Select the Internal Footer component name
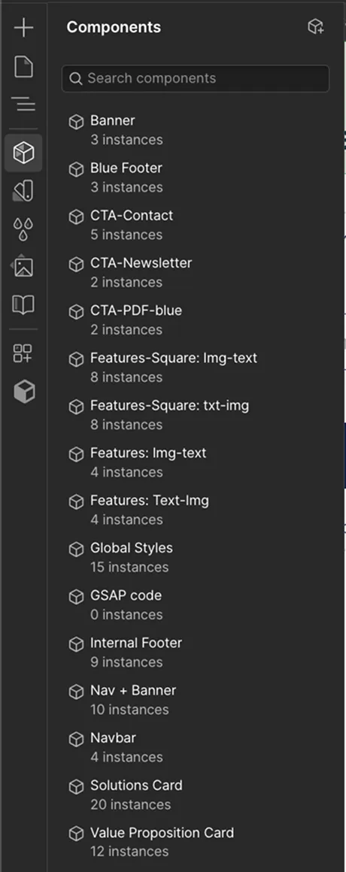 tap(136, 643)
